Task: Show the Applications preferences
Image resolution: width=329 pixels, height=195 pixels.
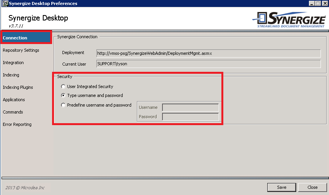Action: click(x=14, y=100)
